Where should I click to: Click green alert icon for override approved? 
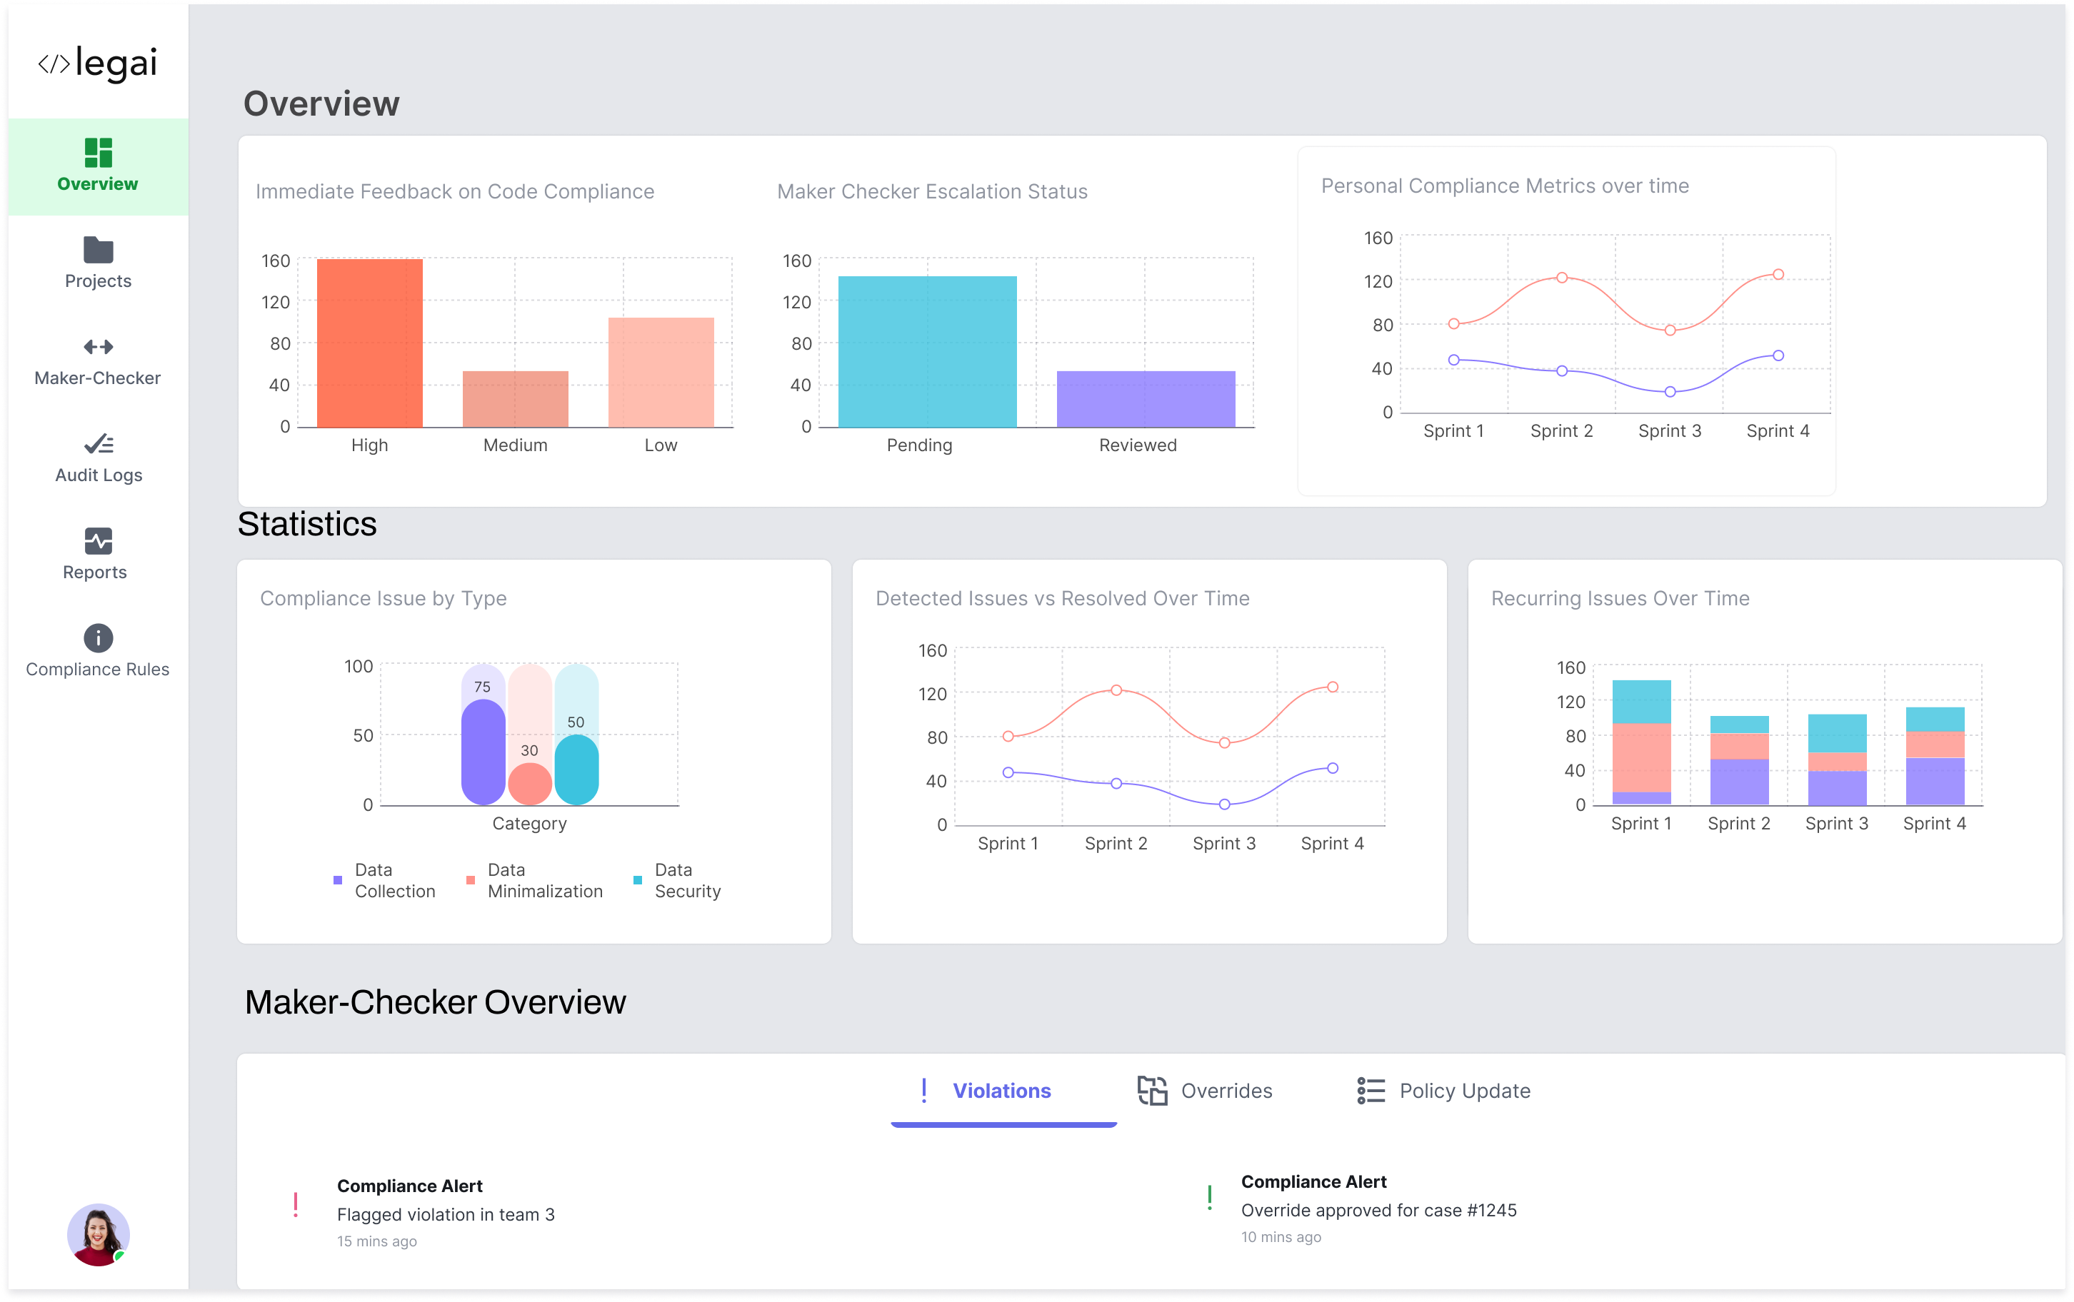tap(1210, 1198)
